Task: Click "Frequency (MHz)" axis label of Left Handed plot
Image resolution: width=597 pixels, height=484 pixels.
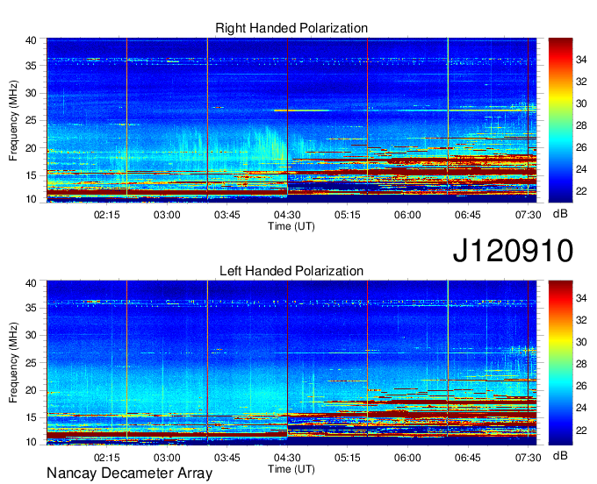Action: pyautogui.click(x=13, y=363)
